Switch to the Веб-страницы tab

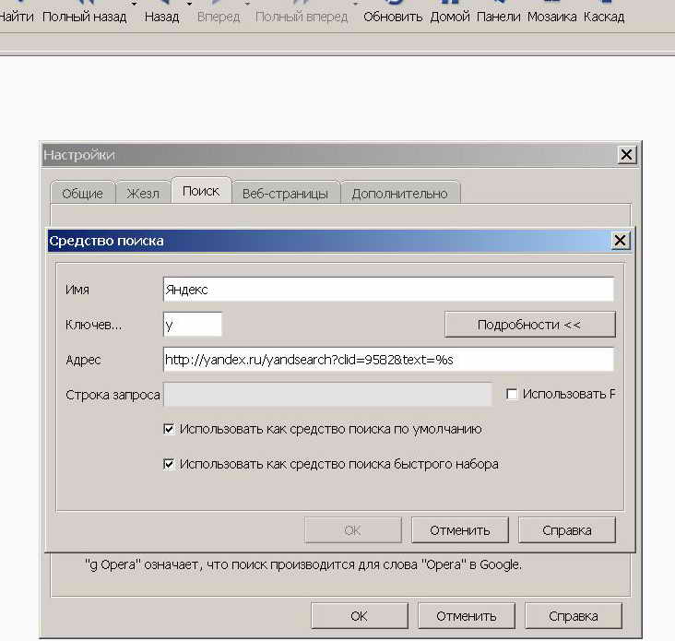pos(285,194)
